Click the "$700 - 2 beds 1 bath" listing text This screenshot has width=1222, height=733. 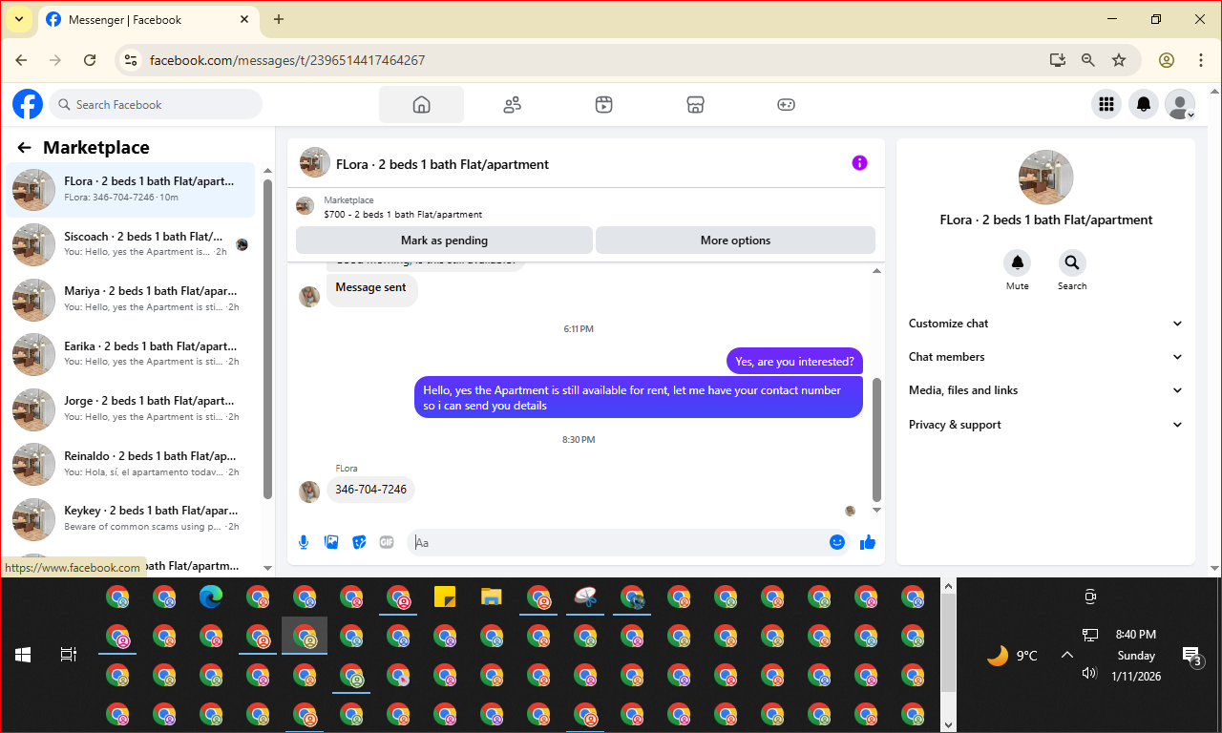tap(403, 215)
